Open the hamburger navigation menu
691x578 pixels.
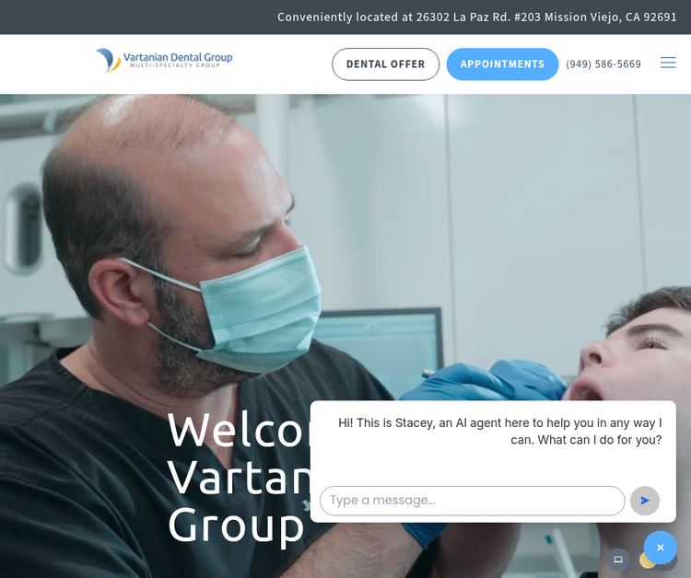tap(668, 63)
